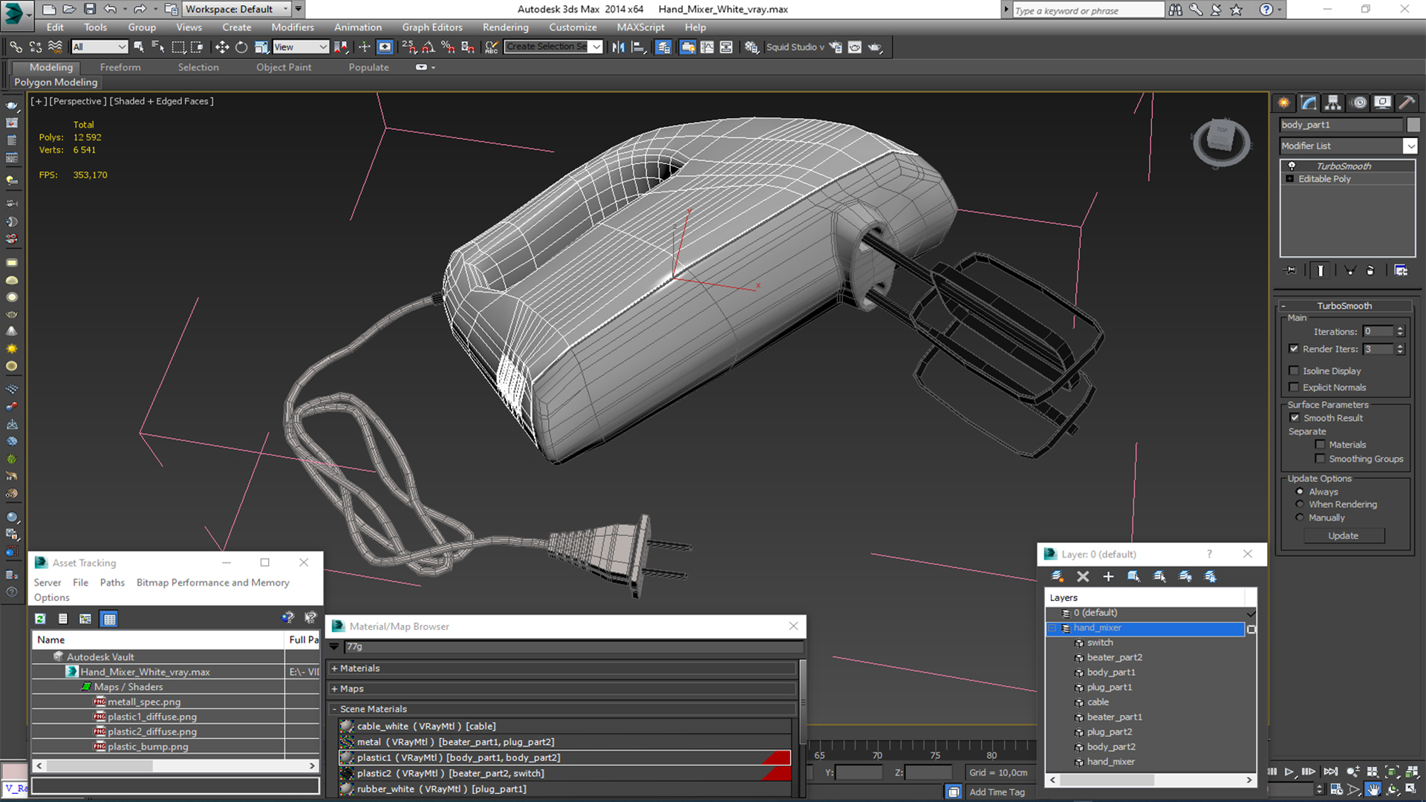Refresh the Asset Tracking list

tap(40, 619)
